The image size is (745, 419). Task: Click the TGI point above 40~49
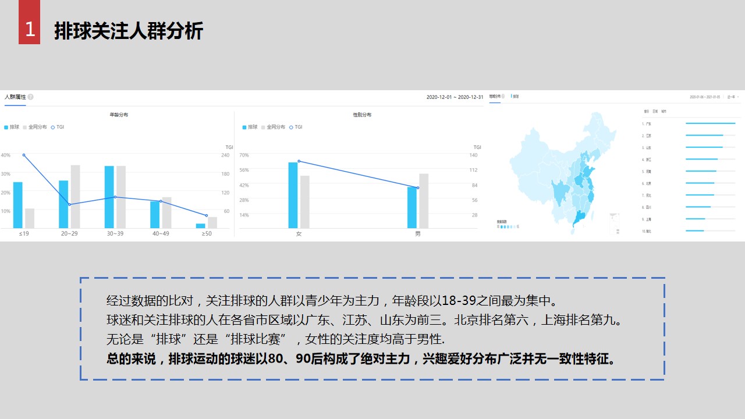coord(161,201)
